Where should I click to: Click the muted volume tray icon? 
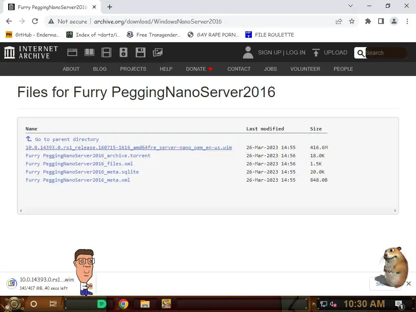(x=333, y=304)
